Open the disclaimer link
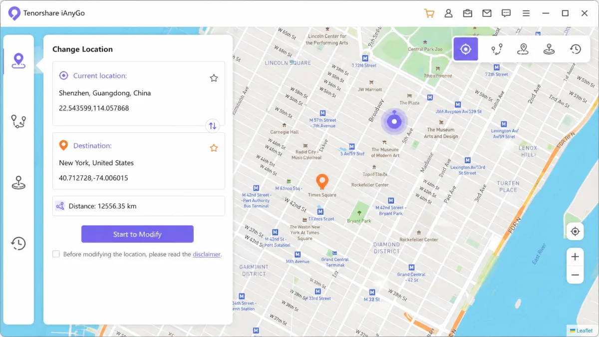Screen dimensions: 599x337 pos(207,254)
